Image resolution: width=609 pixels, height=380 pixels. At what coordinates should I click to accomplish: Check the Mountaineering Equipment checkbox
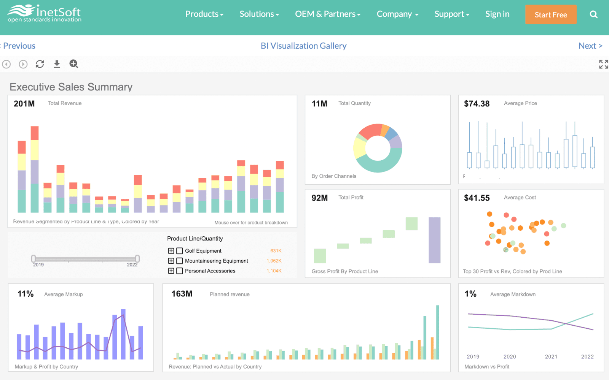point(180,261)
